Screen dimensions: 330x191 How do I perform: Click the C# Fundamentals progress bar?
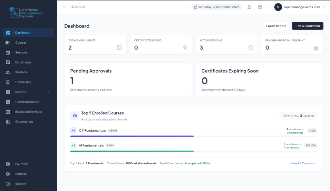tap(194, 136)
